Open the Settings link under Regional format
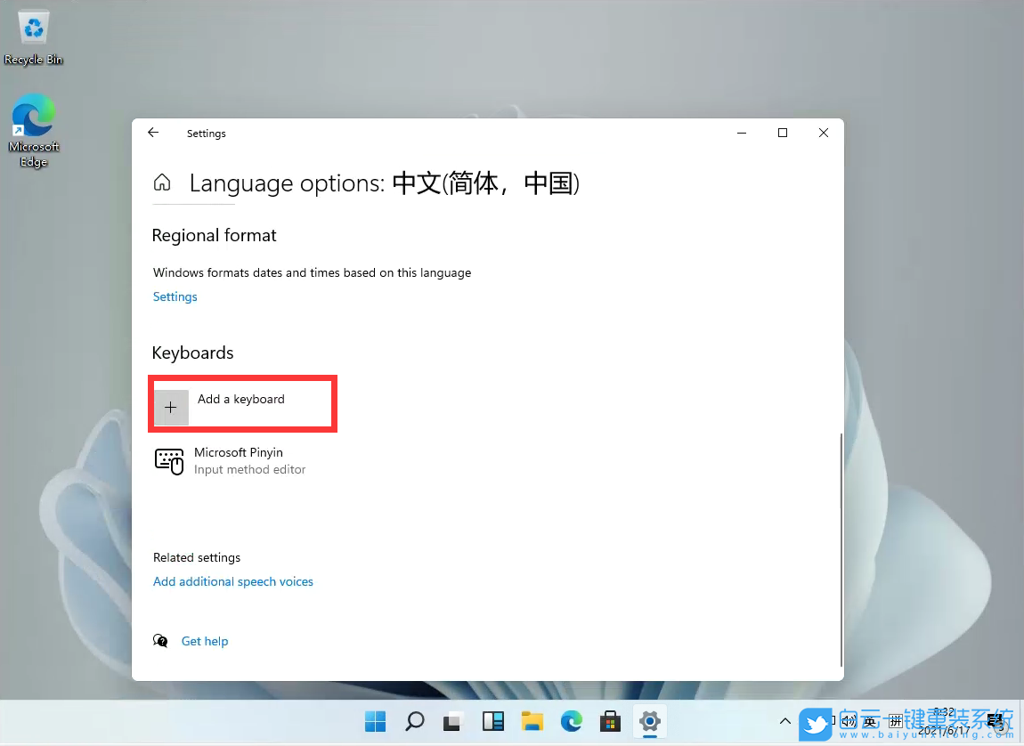1024x746 pixels. coord(175,296)
